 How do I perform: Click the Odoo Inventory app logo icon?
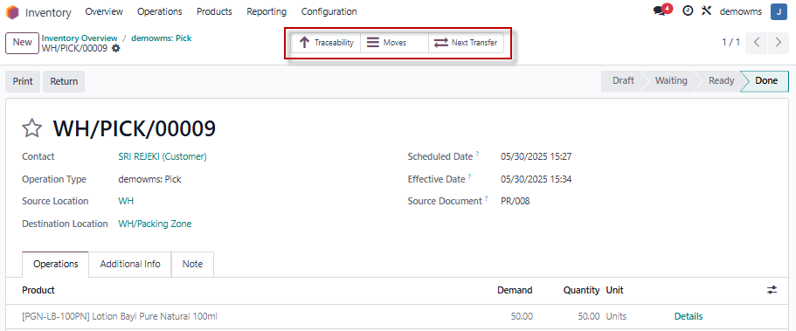[x=12, y=12]
